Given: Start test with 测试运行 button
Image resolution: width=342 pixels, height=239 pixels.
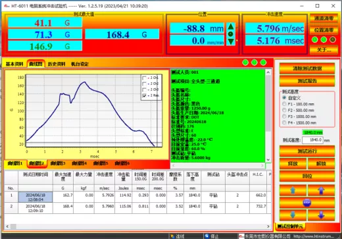Looking at the screenshot, I should [307, 151].
